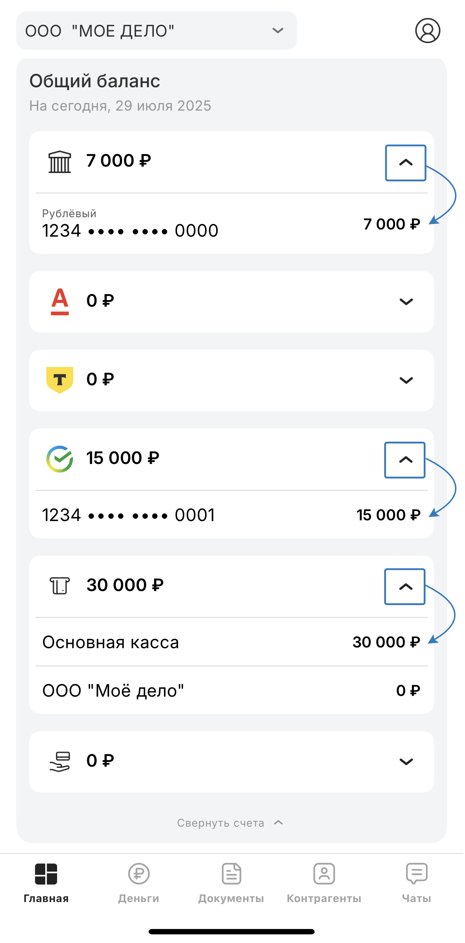Tap the bank building icon
This screenshot has width=465, height=943.
60,162
